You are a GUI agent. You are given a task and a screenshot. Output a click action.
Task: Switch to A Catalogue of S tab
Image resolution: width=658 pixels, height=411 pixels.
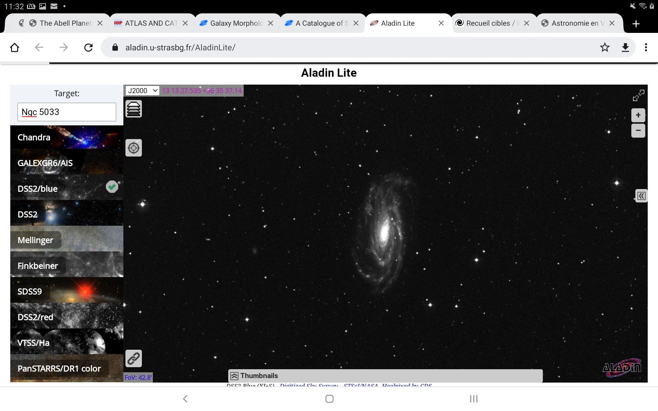click(x=322, y=23)
